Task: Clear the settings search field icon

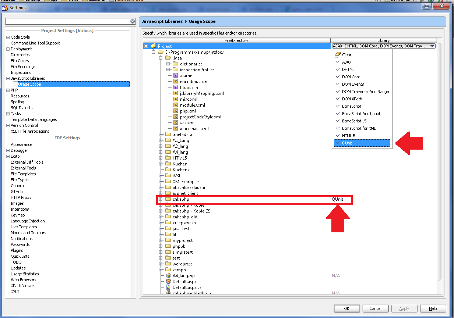Action: tap(133, 21)
